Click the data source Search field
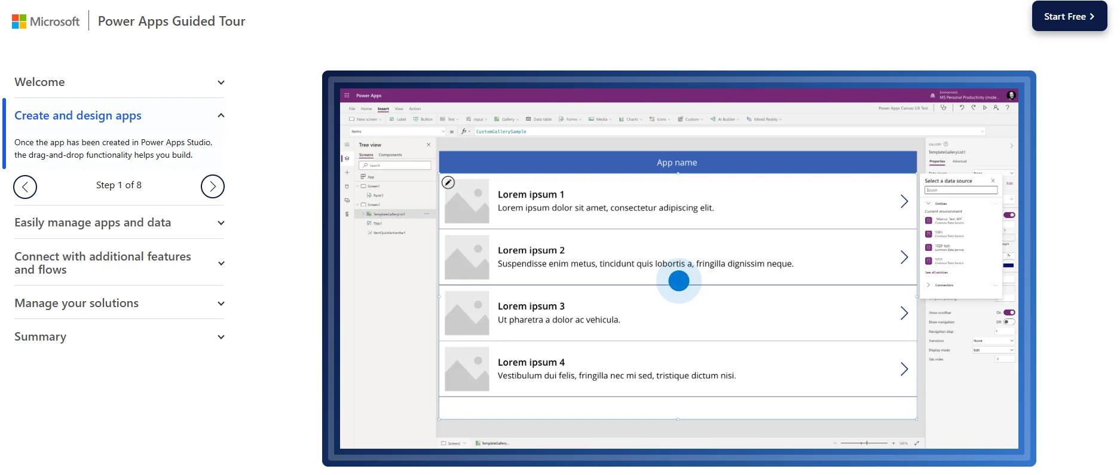The height and width of the screenshot is (475, 1120). tap(961, 190)
